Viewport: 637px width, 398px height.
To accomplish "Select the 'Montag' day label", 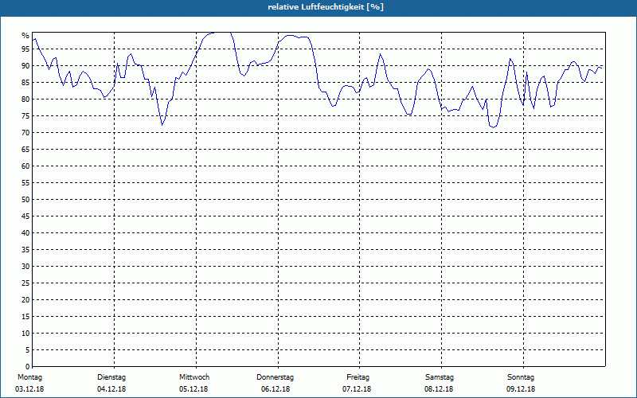I will tap(29, 377).
